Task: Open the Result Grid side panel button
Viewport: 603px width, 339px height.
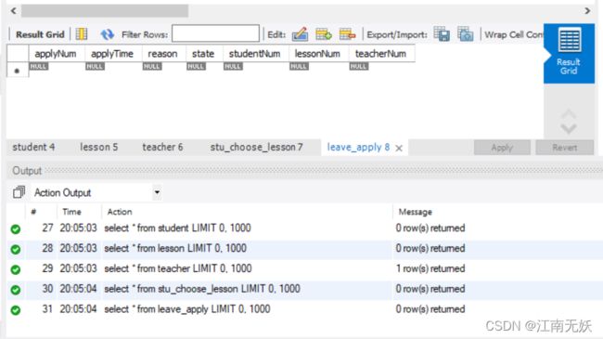Action: pyautogui.click(x=570, y=53)
